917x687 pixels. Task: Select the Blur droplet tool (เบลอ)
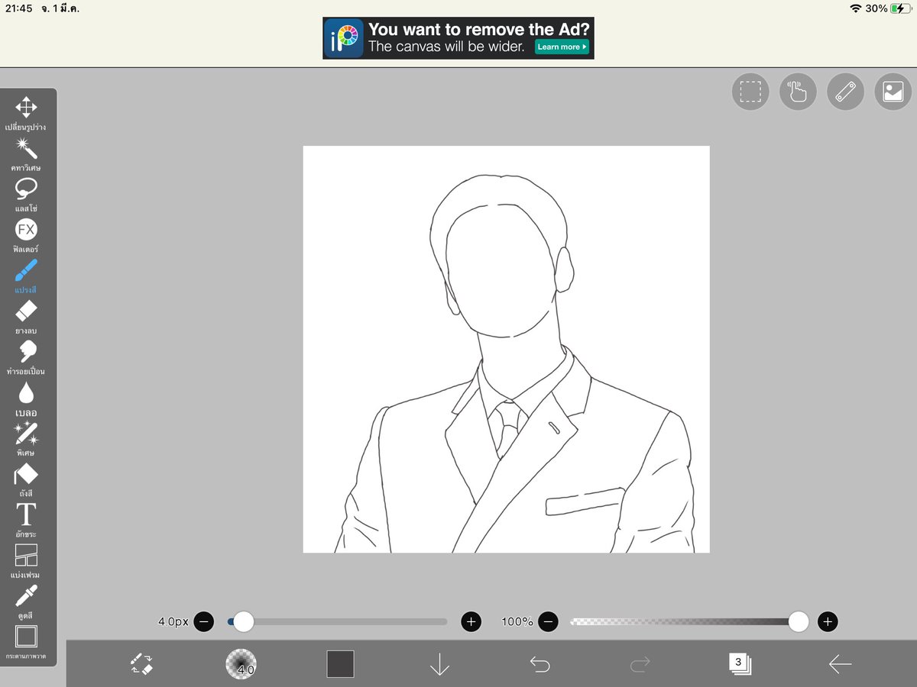coord(26,399)
